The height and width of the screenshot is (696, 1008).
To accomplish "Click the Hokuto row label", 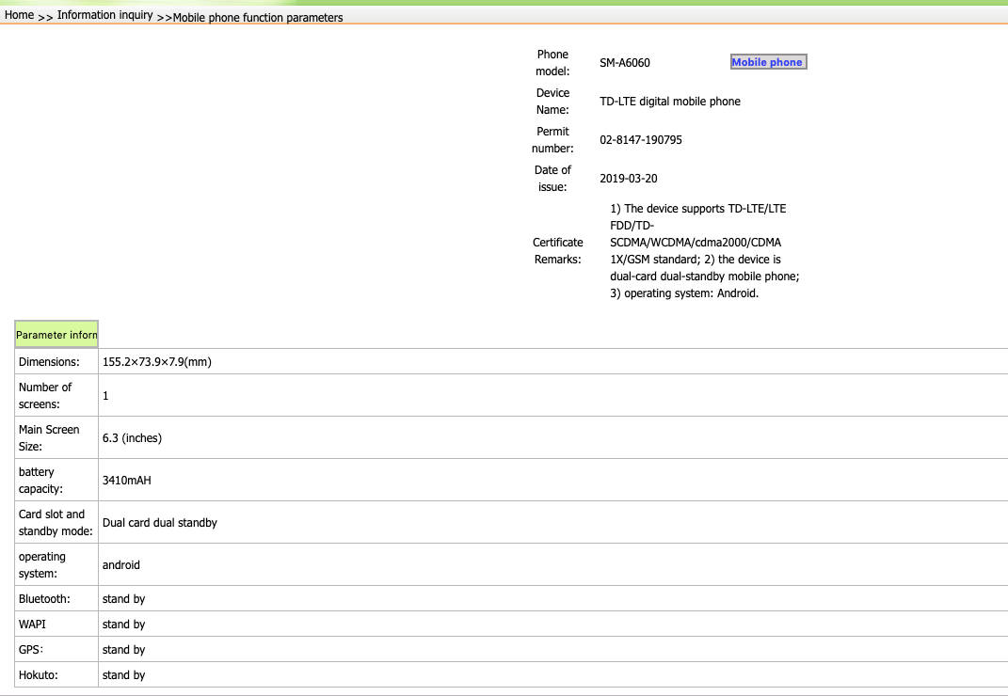I will point(38,675).
